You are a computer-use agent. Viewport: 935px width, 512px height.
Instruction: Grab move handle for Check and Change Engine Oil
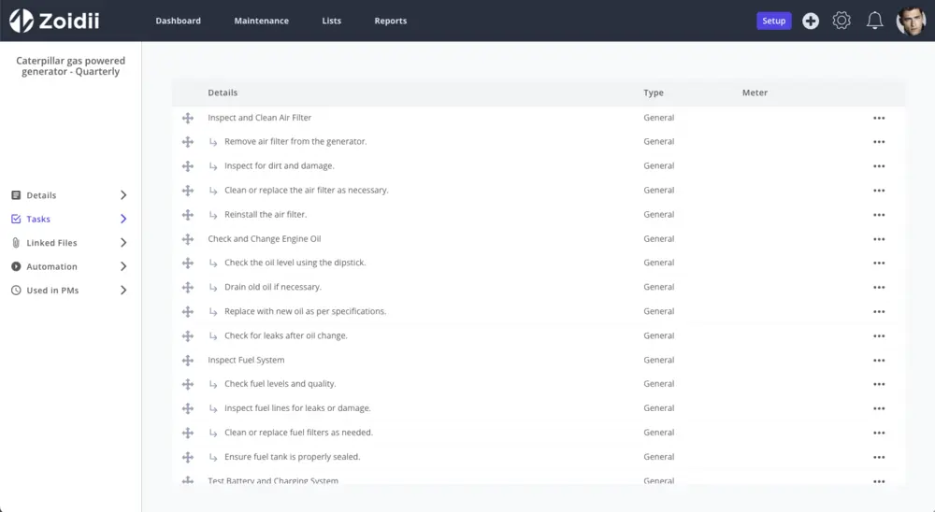pos(188,239)
